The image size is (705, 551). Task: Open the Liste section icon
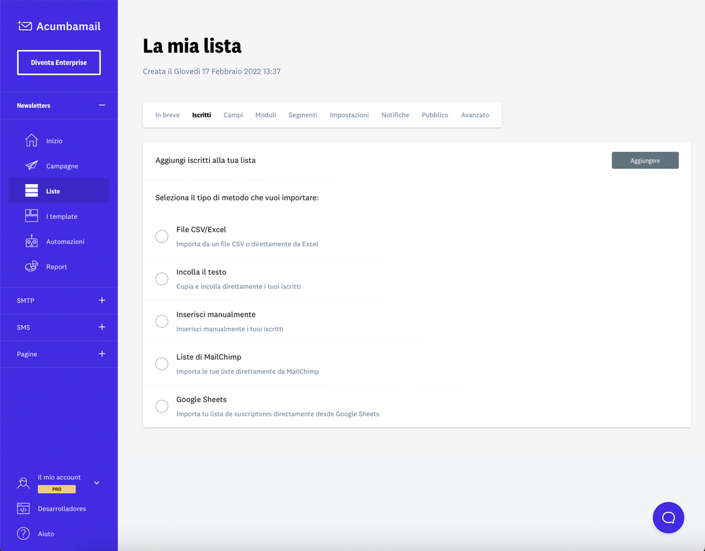tap(31, 190)
